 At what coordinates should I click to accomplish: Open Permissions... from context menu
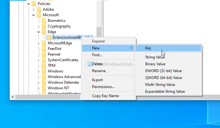pyautogui.click(x=108, y=87)
